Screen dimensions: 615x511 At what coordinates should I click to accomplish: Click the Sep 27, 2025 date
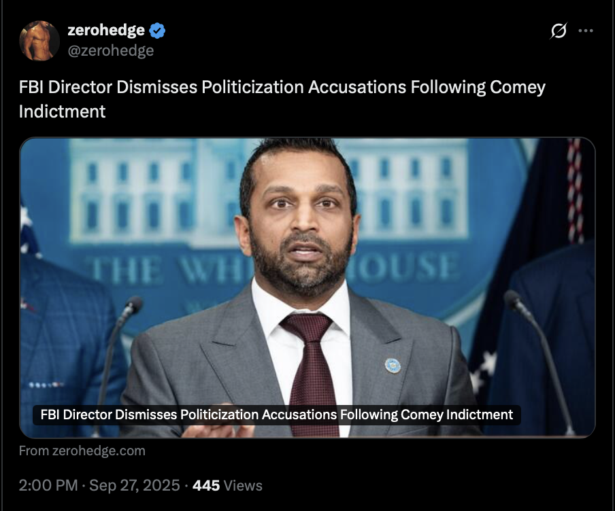(134, 485)
